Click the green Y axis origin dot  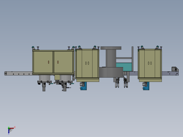point(9,128)
